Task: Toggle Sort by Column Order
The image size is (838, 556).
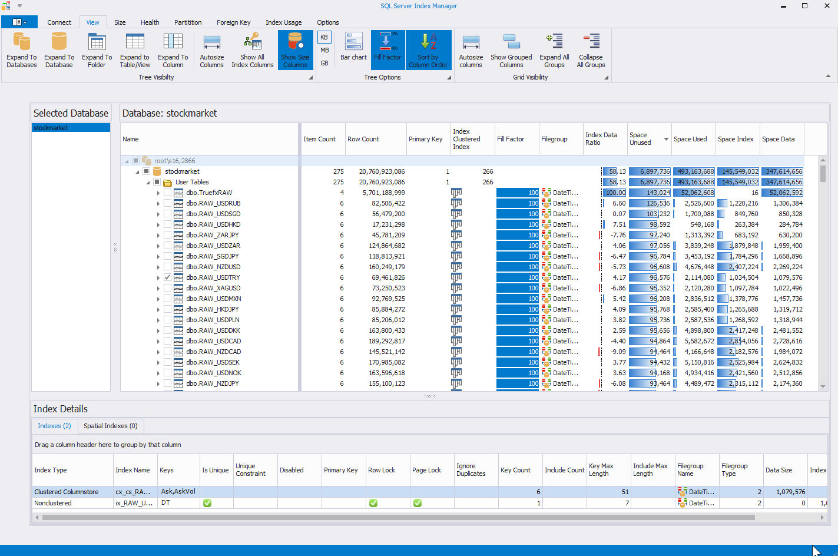Action: (428, 50)
